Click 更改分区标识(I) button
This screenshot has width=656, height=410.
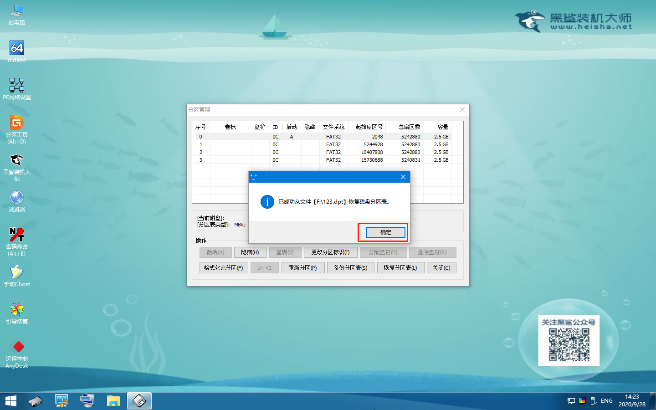(331, 252)
